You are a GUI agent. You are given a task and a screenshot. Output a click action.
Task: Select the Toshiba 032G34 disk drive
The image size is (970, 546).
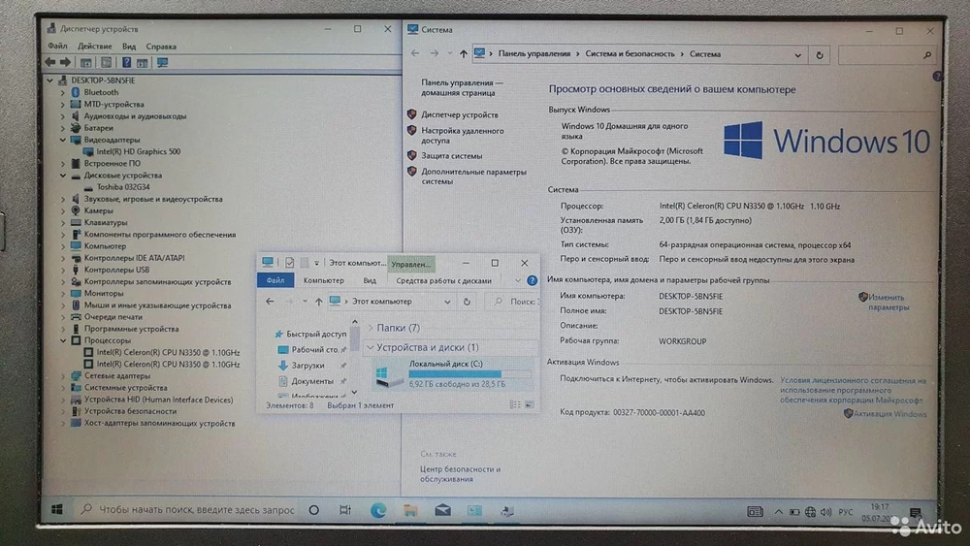coord(122,187)
